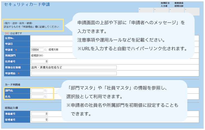Click the first gray approval stamp box

(x=146, y=11)
